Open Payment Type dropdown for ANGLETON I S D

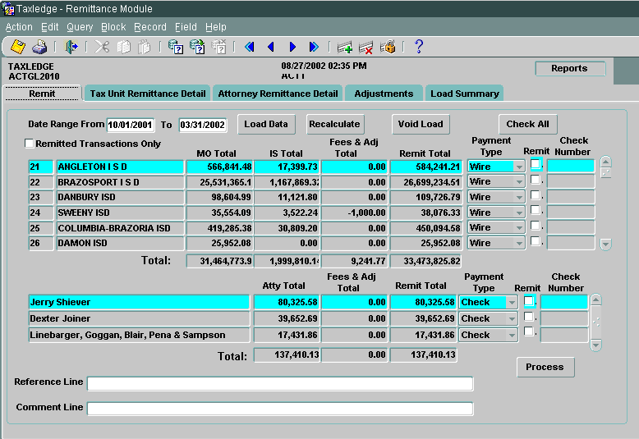click(x=517, y=167)
